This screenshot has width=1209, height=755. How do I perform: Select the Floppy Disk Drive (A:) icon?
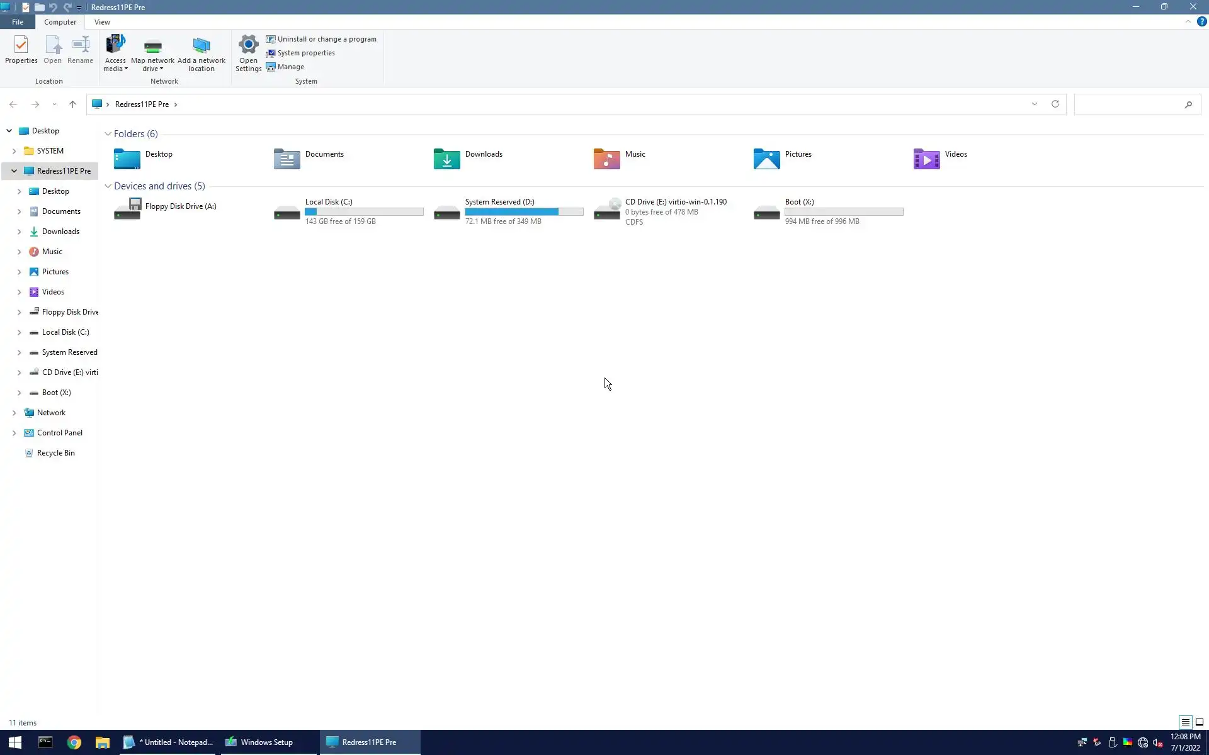[127, 208]
